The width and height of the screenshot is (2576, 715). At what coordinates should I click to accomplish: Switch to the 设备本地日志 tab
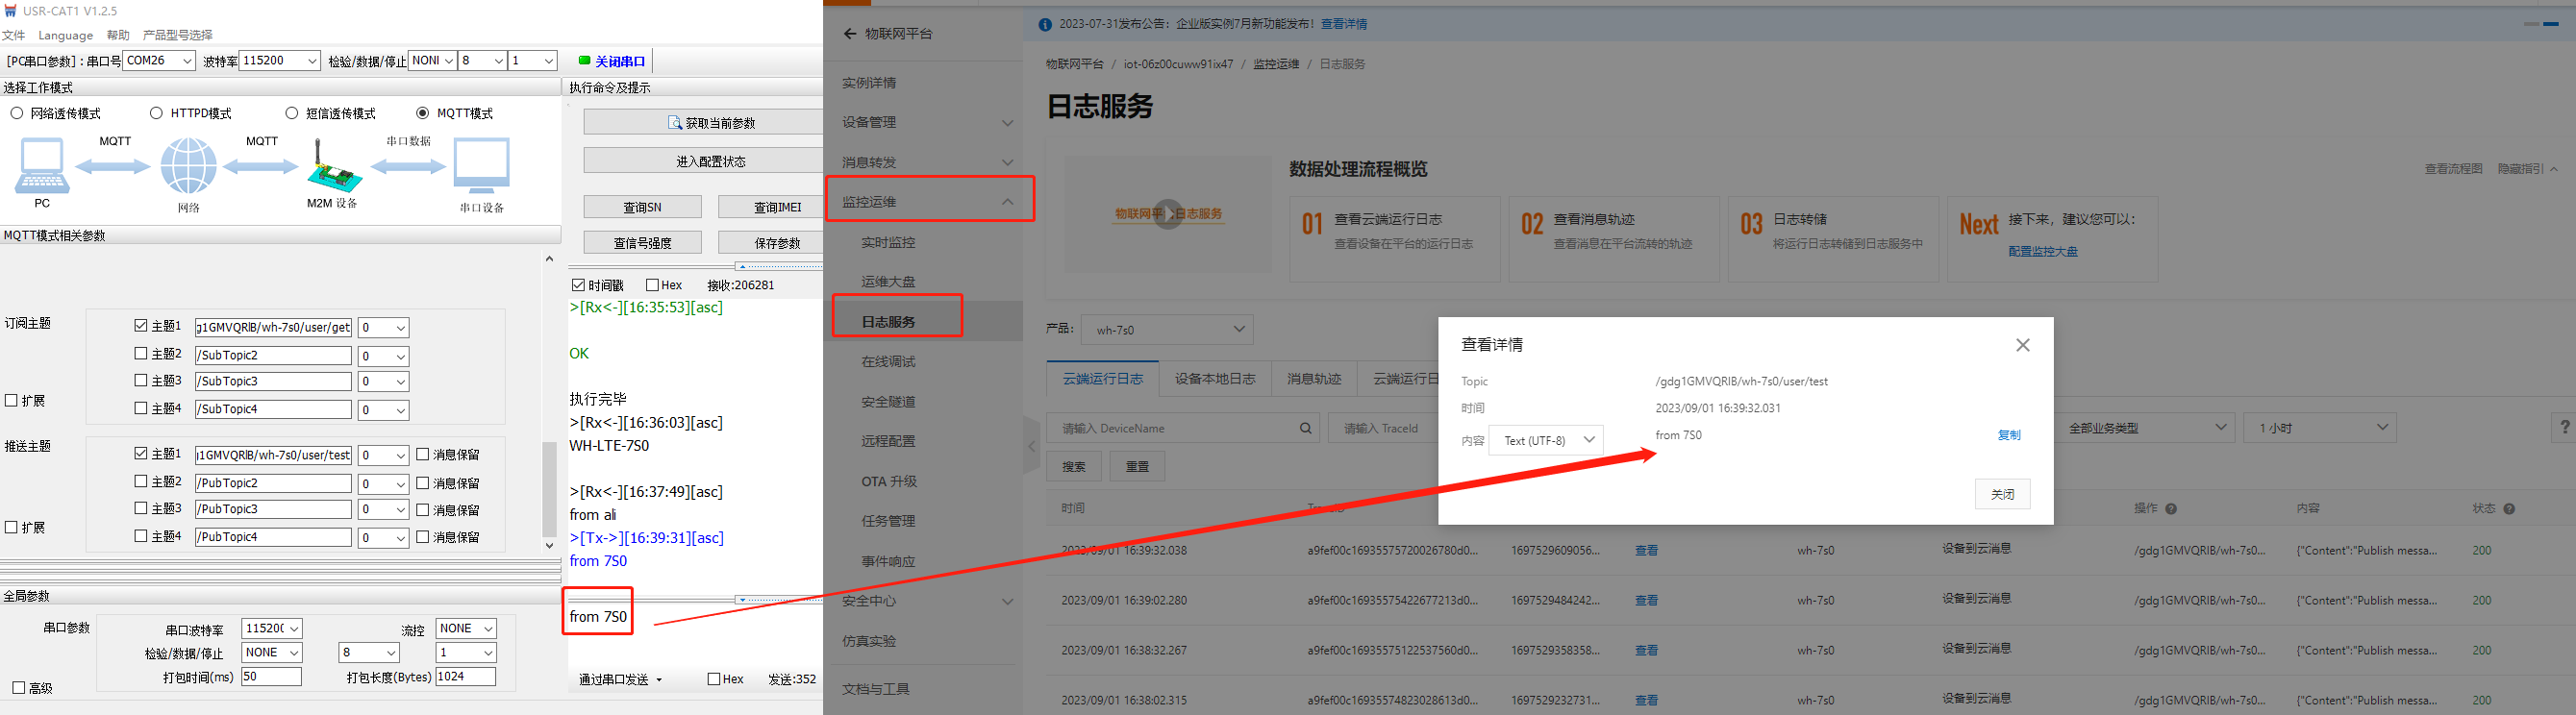click(x=1214, y=379)
